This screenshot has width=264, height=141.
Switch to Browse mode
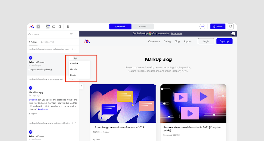point(142,26)
